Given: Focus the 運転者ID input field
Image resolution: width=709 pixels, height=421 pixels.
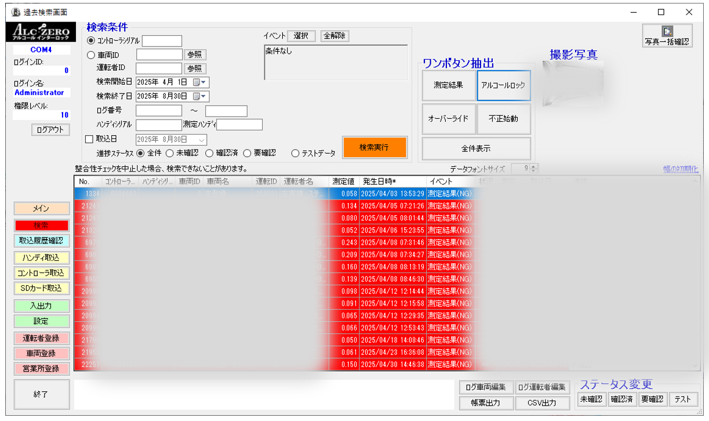Looking at the screenshot, I should click(x=159, y=68).
